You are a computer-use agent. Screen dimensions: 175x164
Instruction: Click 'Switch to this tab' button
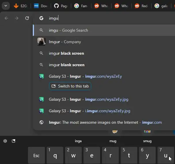pyautogui.click(x=70, y=86)
